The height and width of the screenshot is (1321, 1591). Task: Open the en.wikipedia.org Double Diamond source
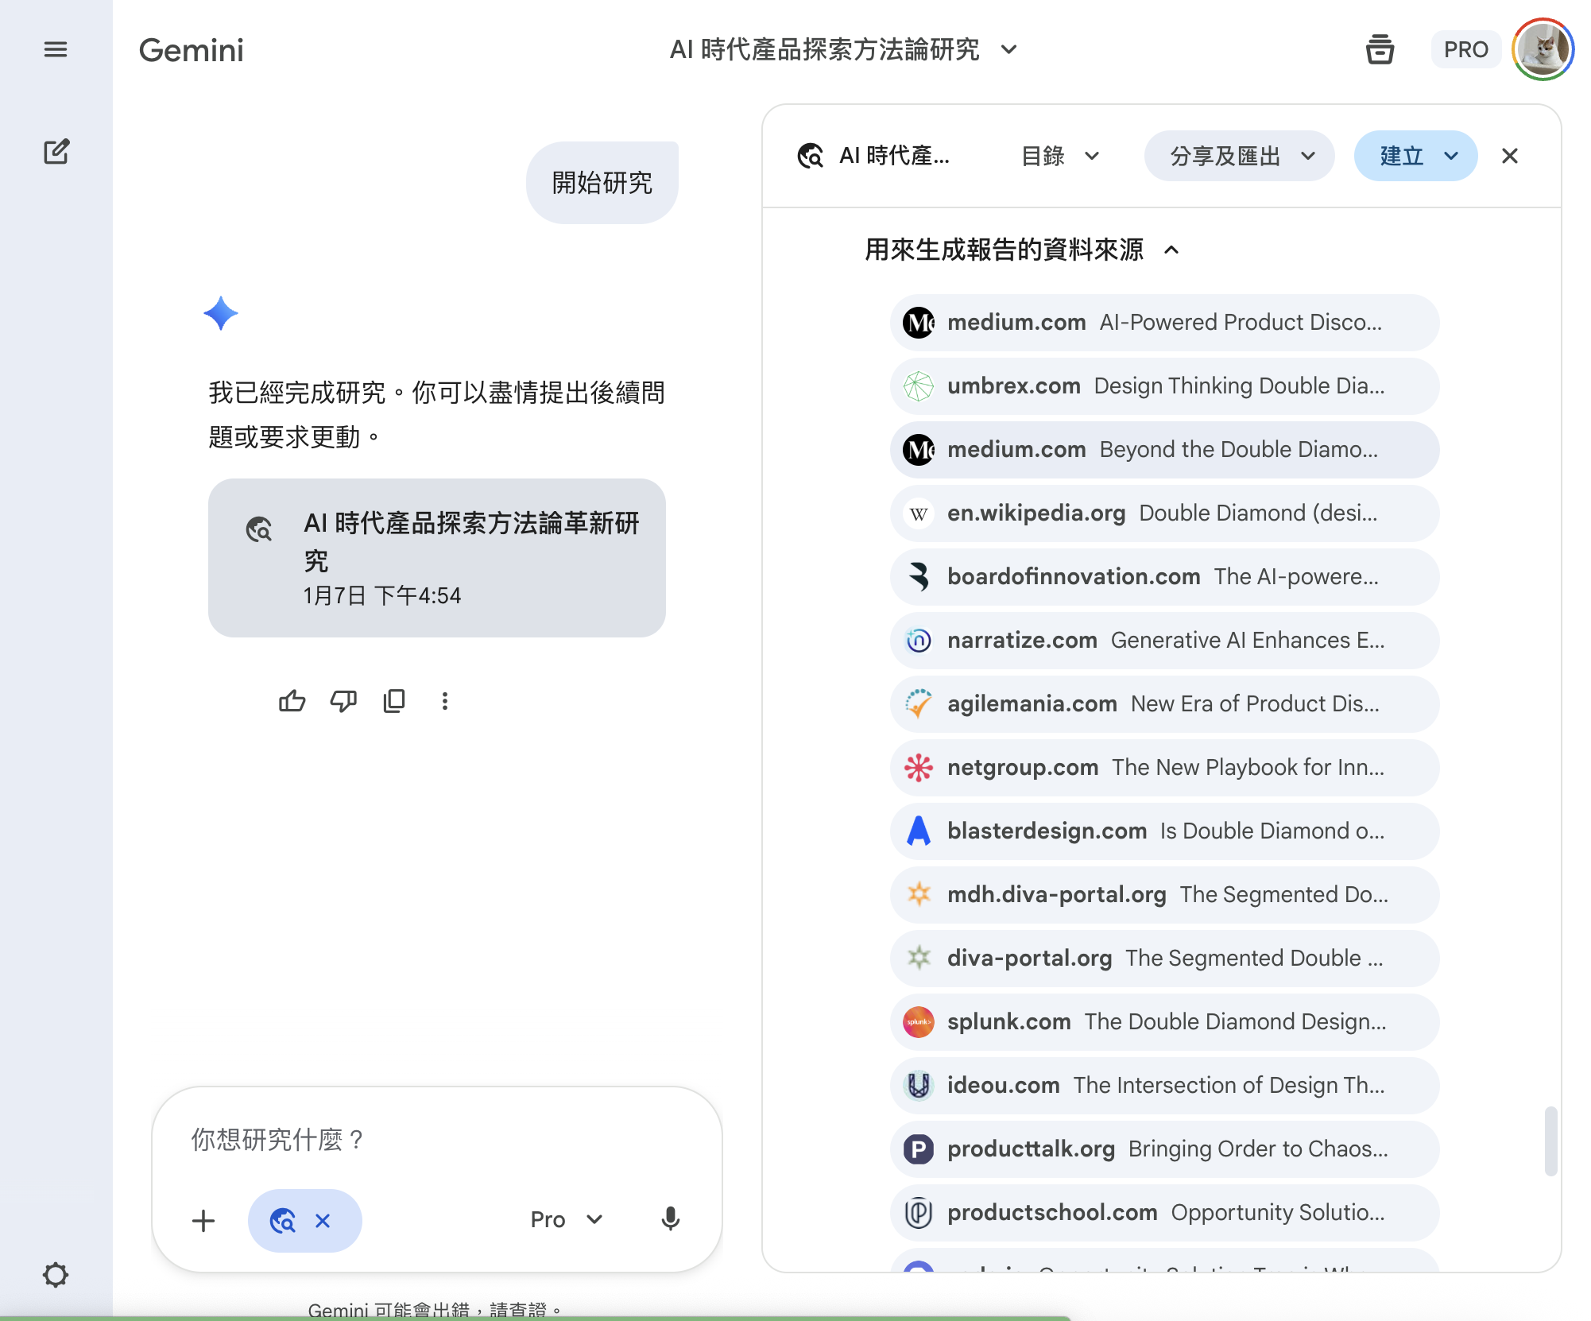pyautogui.click(x=1164, y=513)
